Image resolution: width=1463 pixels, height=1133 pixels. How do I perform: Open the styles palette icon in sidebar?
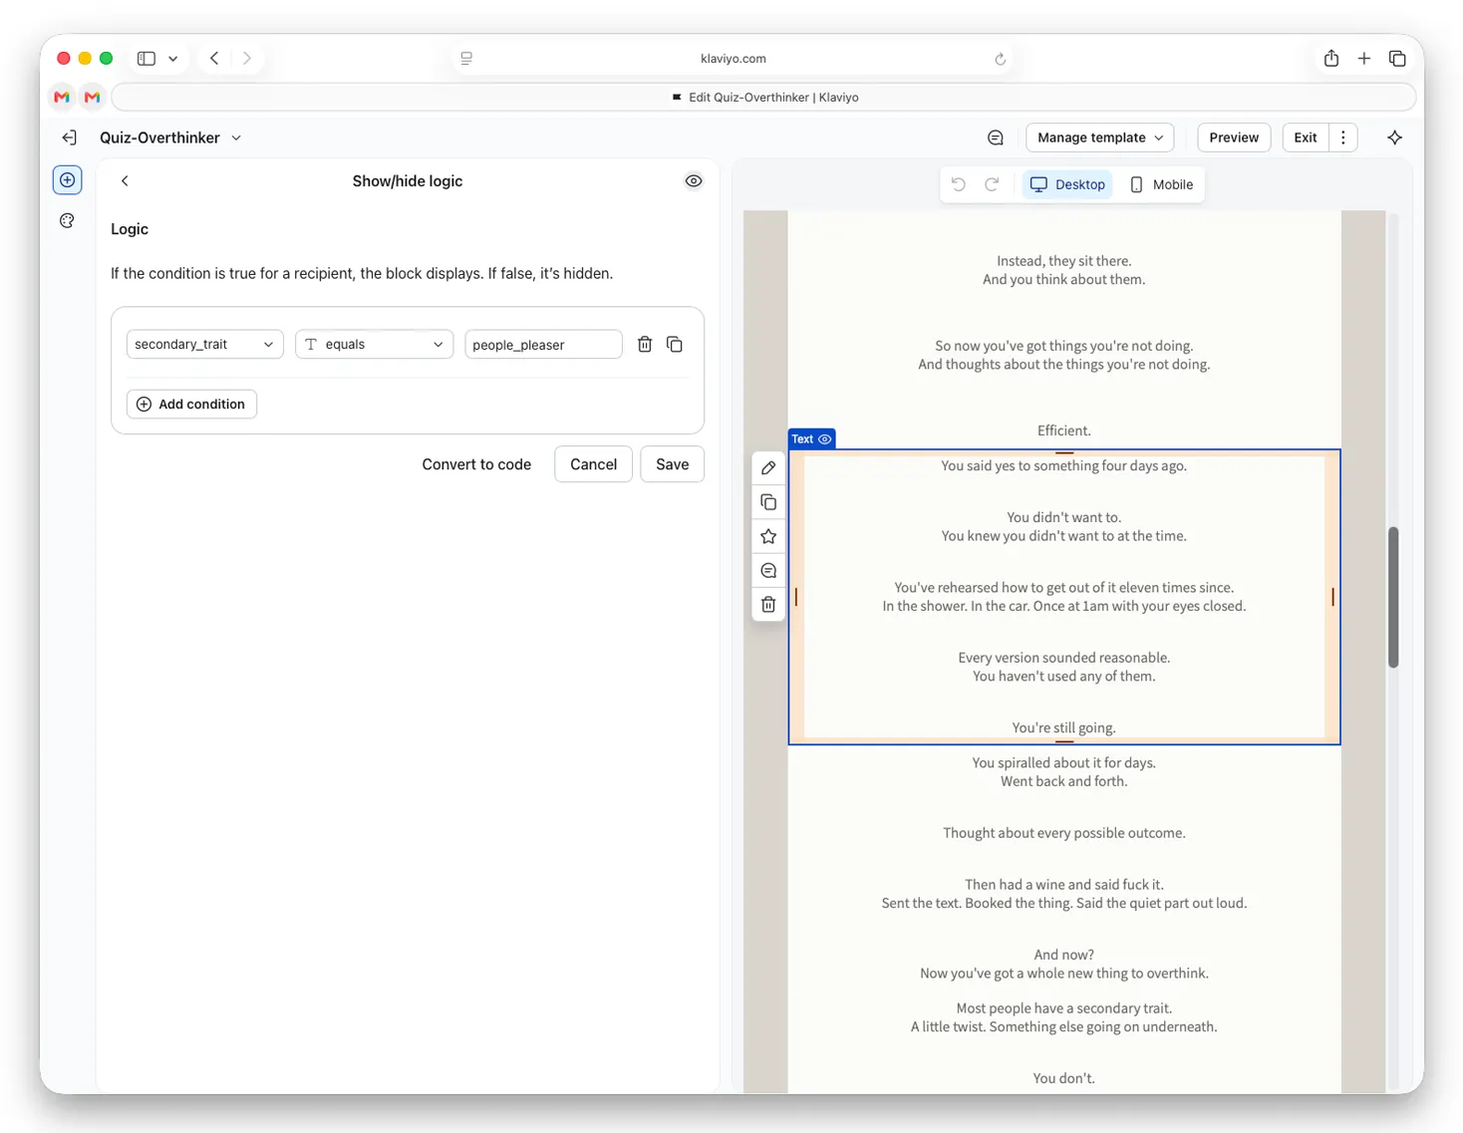pyautogui.click(x=67, y=221)
